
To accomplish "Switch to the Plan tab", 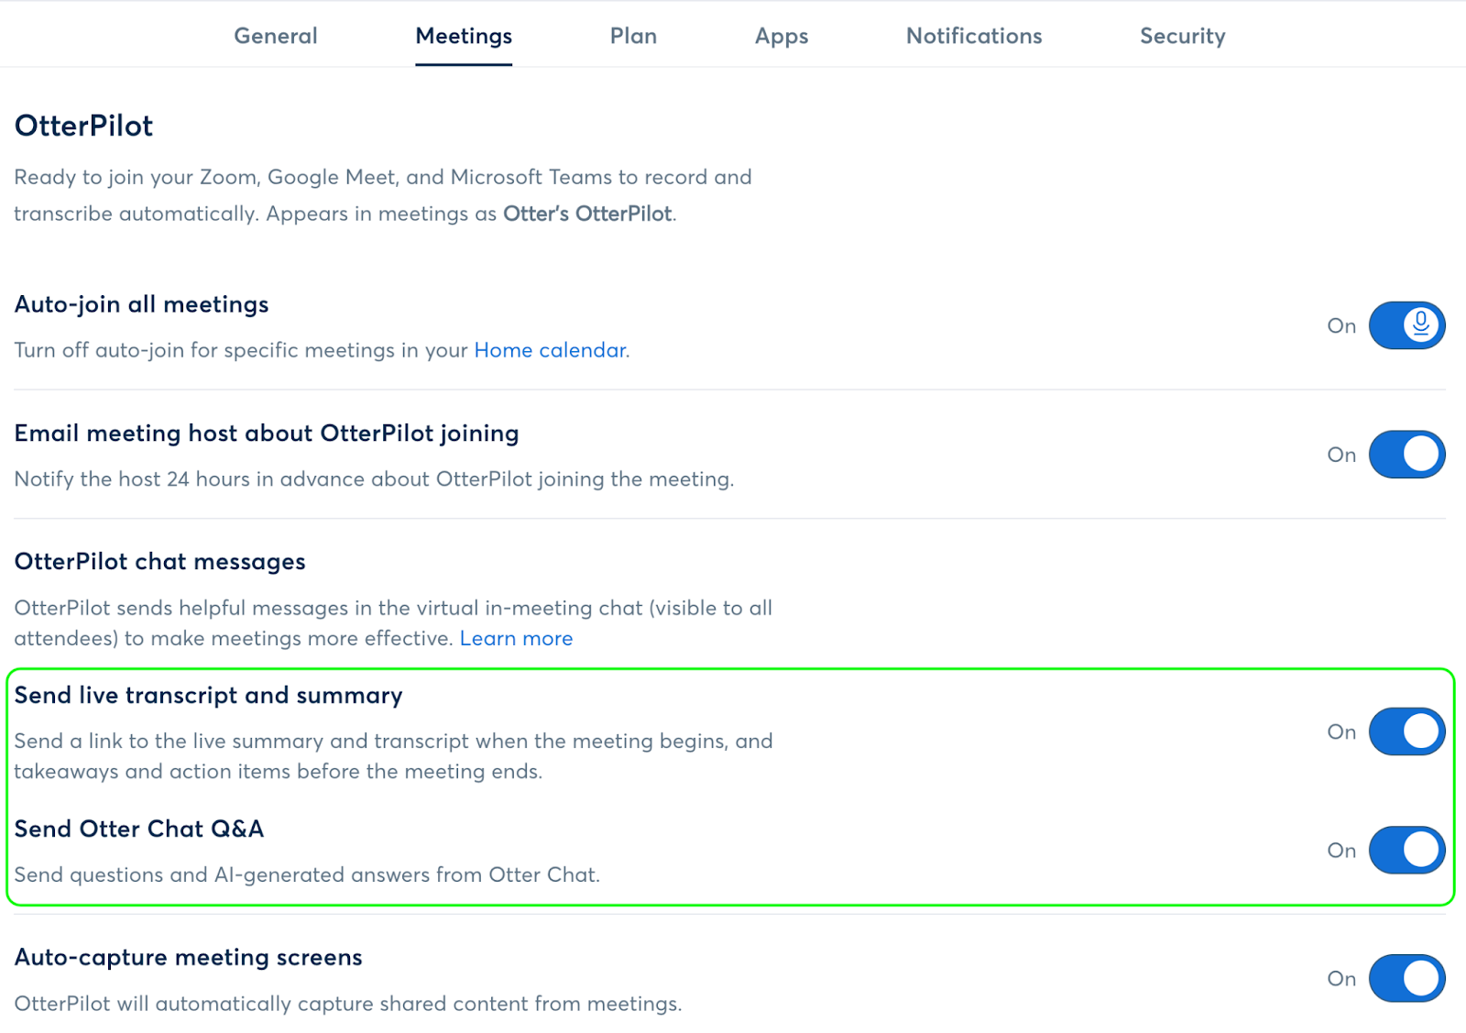I will tap(633, 36).
